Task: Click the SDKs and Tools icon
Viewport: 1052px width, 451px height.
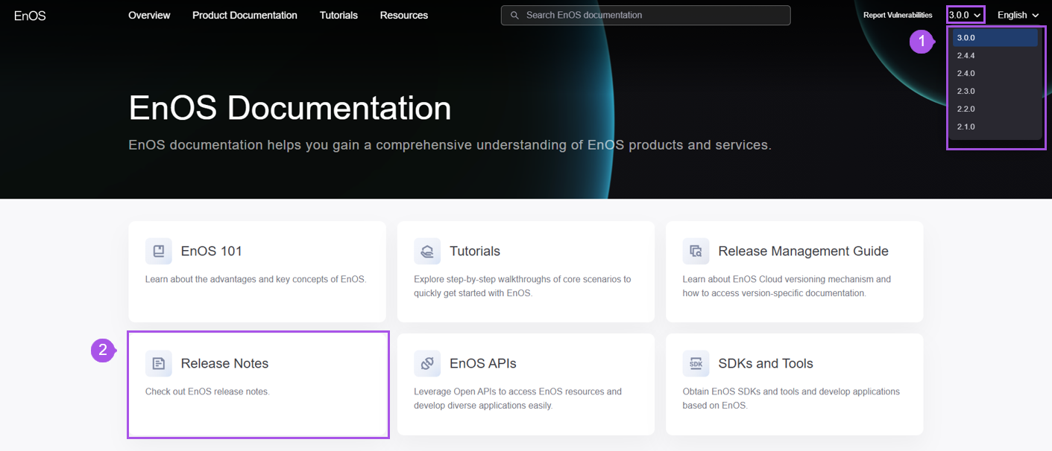Action: (x=696, y=364)
